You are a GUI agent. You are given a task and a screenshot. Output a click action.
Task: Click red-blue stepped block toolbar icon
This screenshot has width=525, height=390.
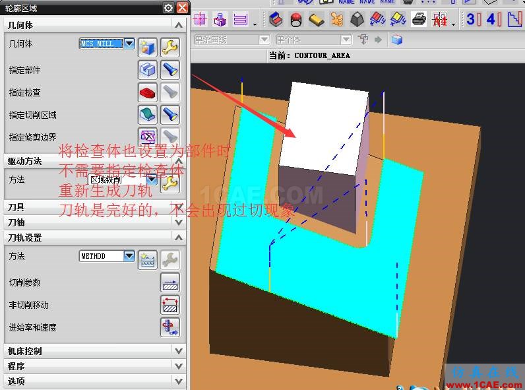[x=276, y=19]
